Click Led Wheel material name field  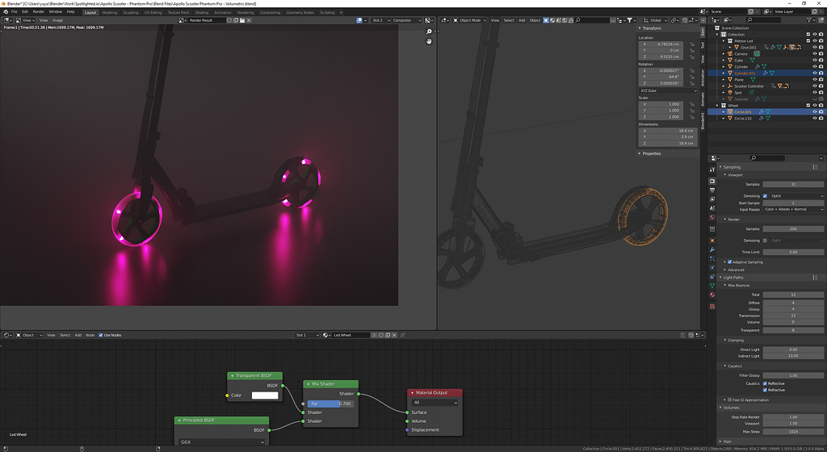pyautogui.click(x=351, y=335)
